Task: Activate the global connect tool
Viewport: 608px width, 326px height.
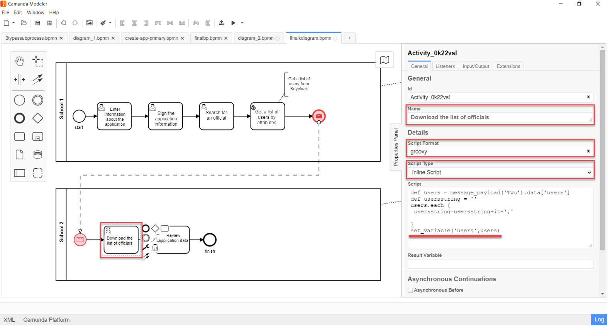Action: click(37, 79)
